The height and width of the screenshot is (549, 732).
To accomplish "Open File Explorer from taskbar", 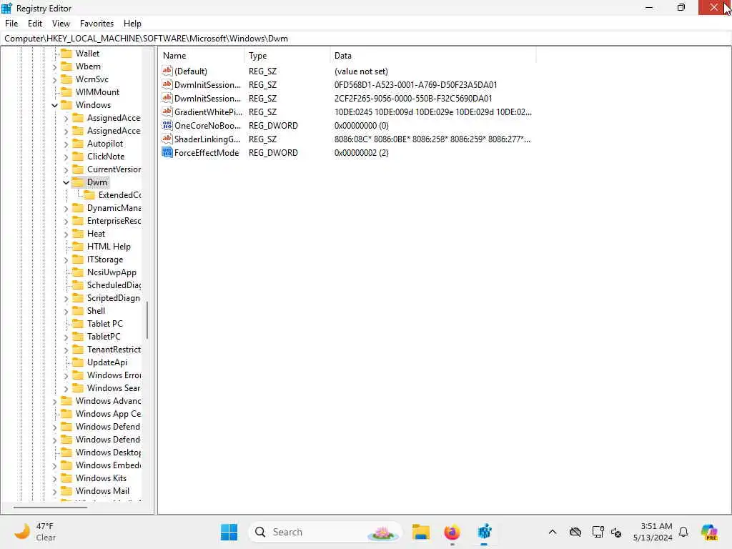I will point(420,532).
